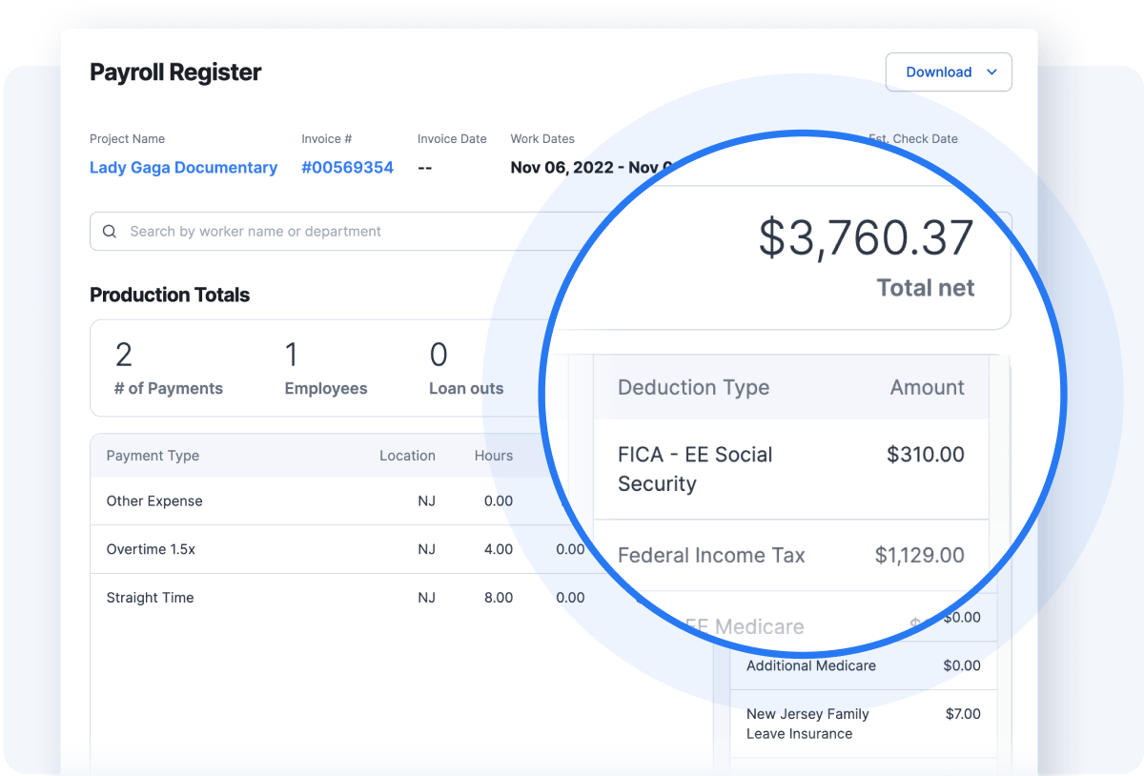Image resolution: width=1144 pixels, height=776 pixels.
Task: Sort by the Hours column header
Action: coord(493,455)
